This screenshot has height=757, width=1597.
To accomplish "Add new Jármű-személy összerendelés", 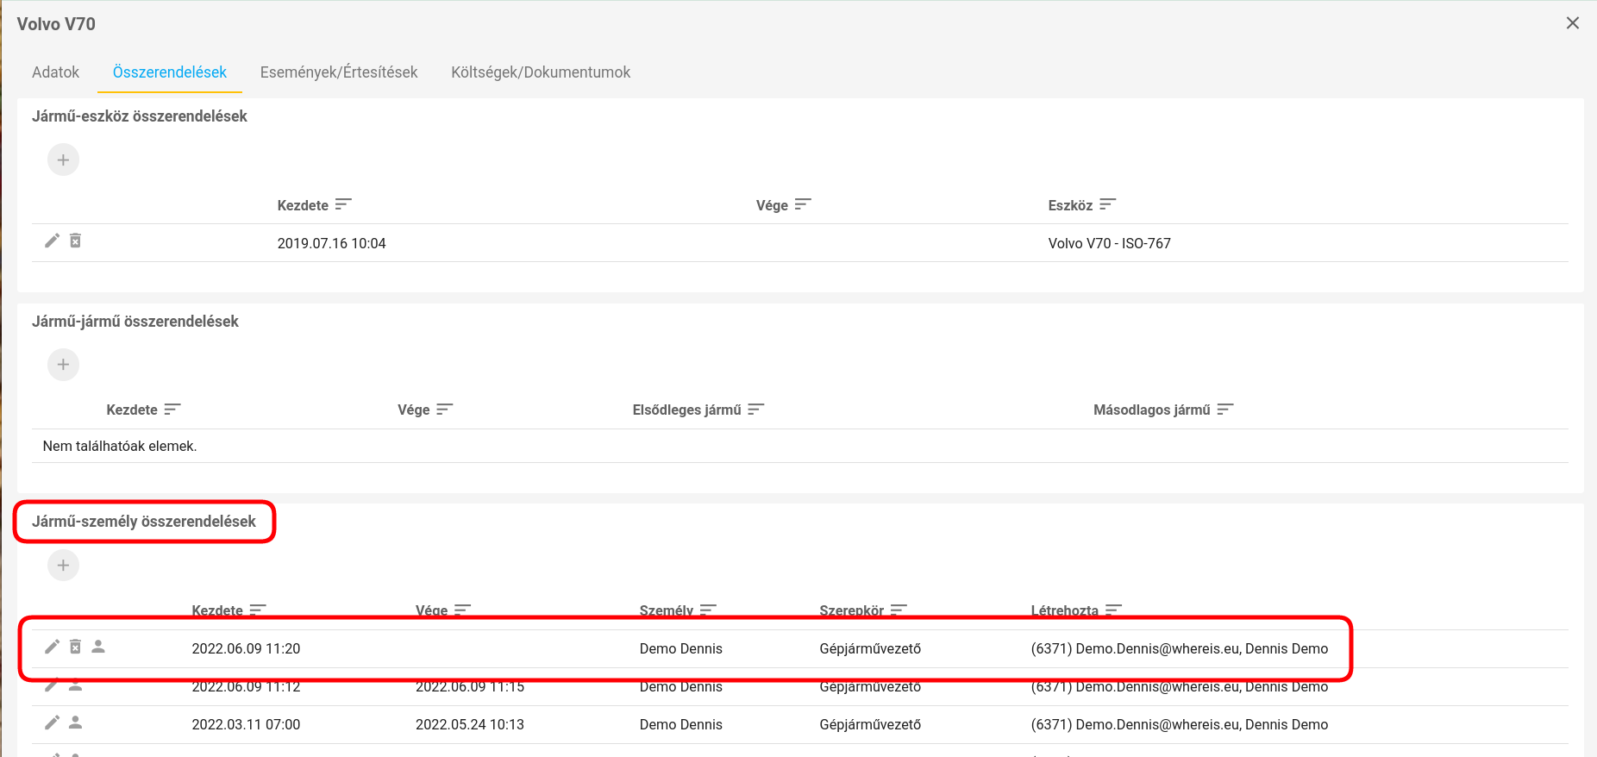I will pyautogui.click(x=63, y=566).
